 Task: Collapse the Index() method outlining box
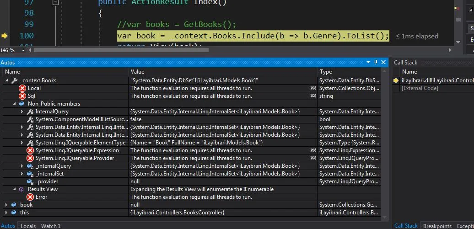tap(55, 2)
